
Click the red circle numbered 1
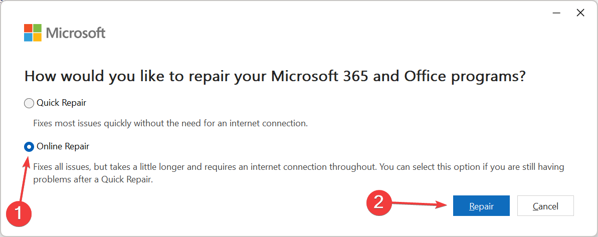coord(19,214)
